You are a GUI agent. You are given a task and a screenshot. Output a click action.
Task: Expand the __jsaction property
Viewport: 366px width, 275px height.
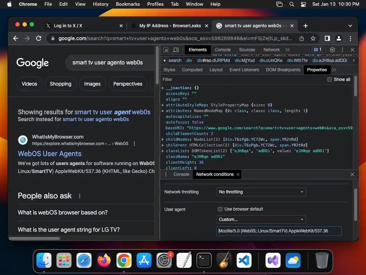pyautogui.click(x=163, y=88)
